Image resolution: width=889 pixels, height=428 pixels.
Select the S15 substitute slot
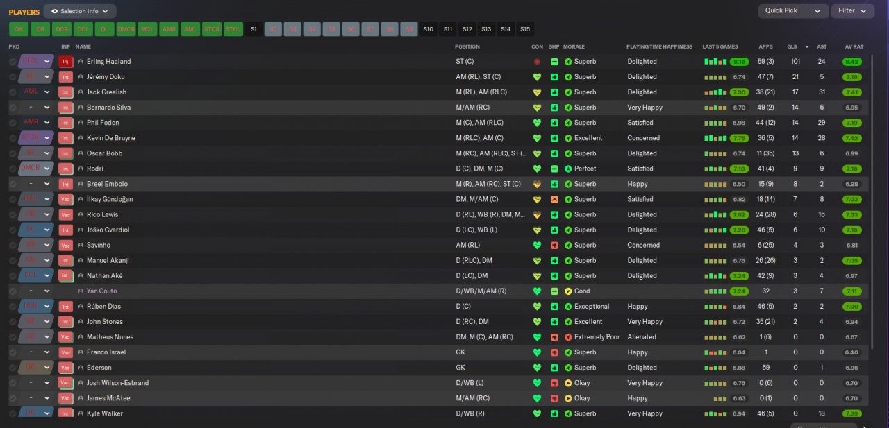point(525,29)
